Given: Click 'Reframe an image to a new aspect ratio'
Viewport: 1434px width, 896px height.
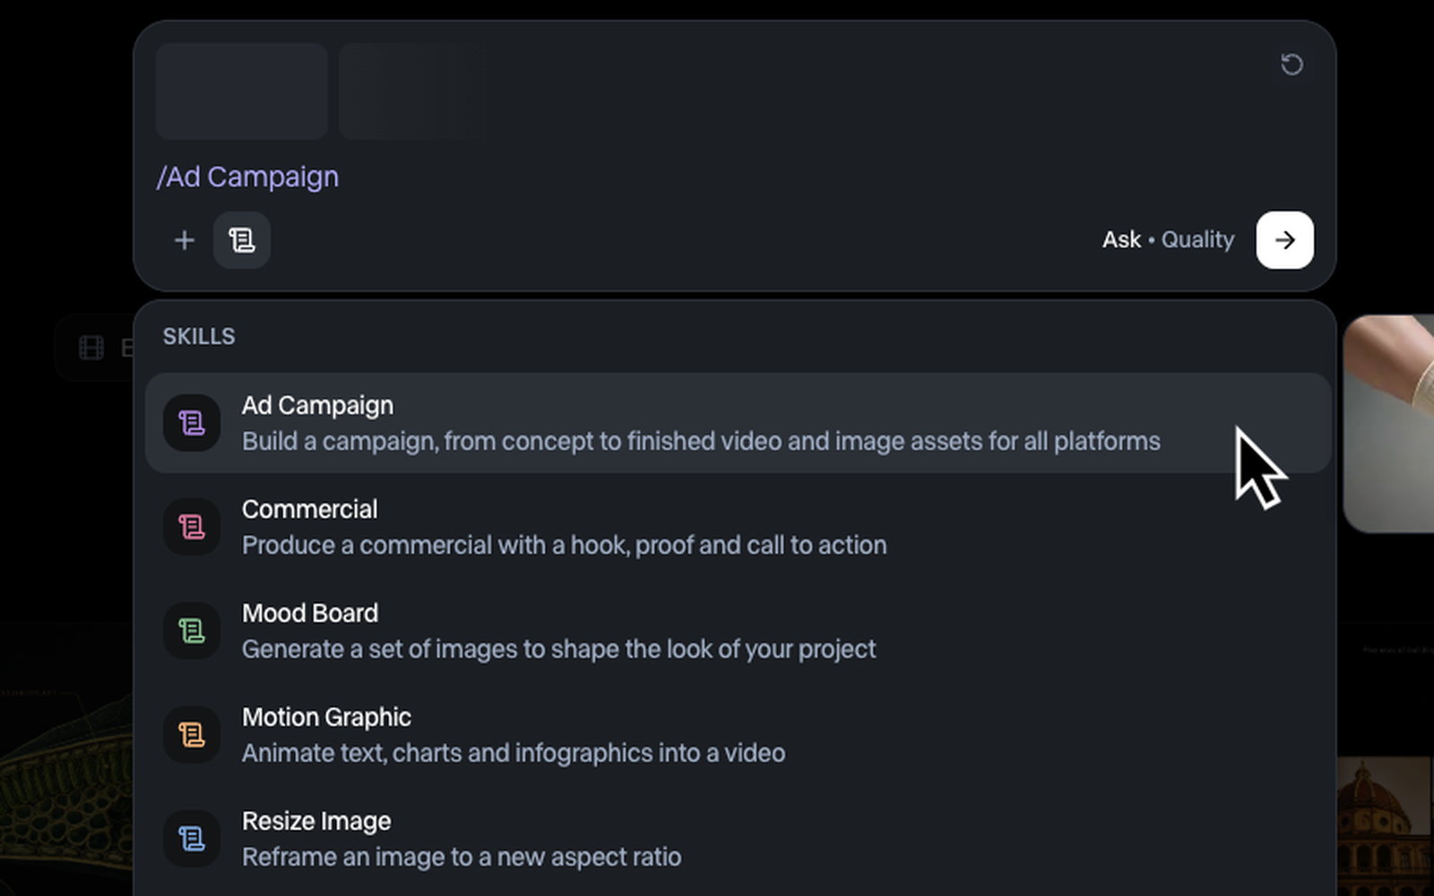Looking at the screenshot, I should coord(462,857).
